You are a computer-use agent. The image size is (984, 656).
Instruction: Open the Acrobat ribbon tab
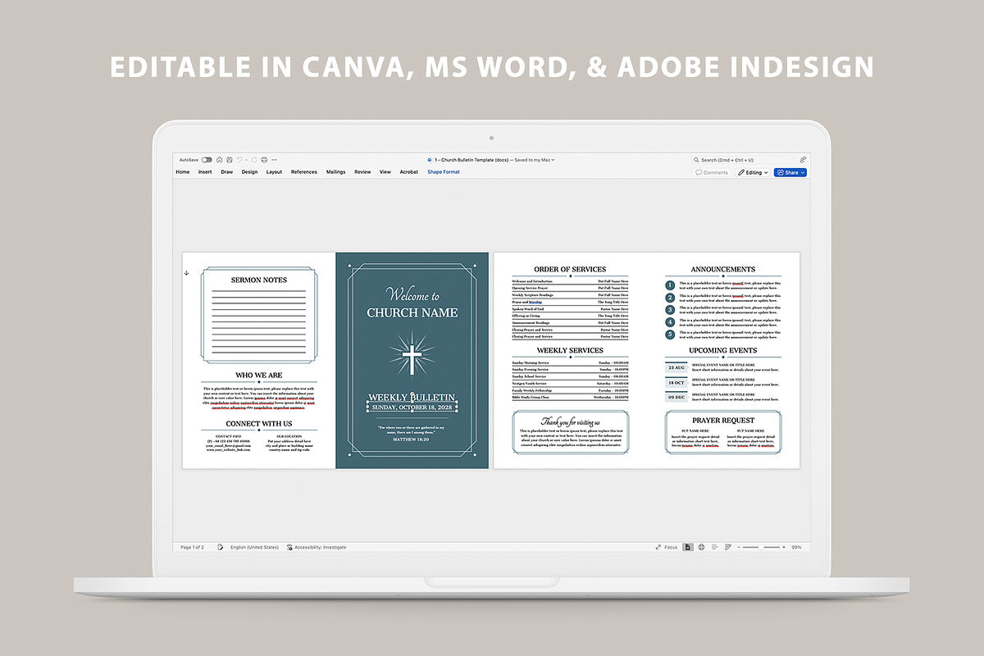click(409, 172)
